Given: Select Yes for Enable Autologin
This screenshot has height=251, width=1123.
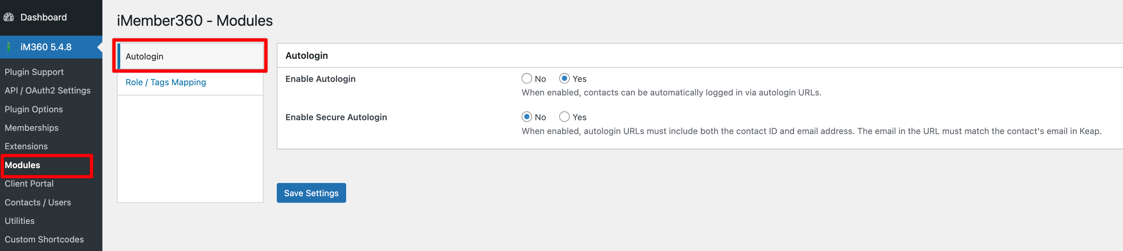Looking at the screenshot, I should tap(564, 79).
